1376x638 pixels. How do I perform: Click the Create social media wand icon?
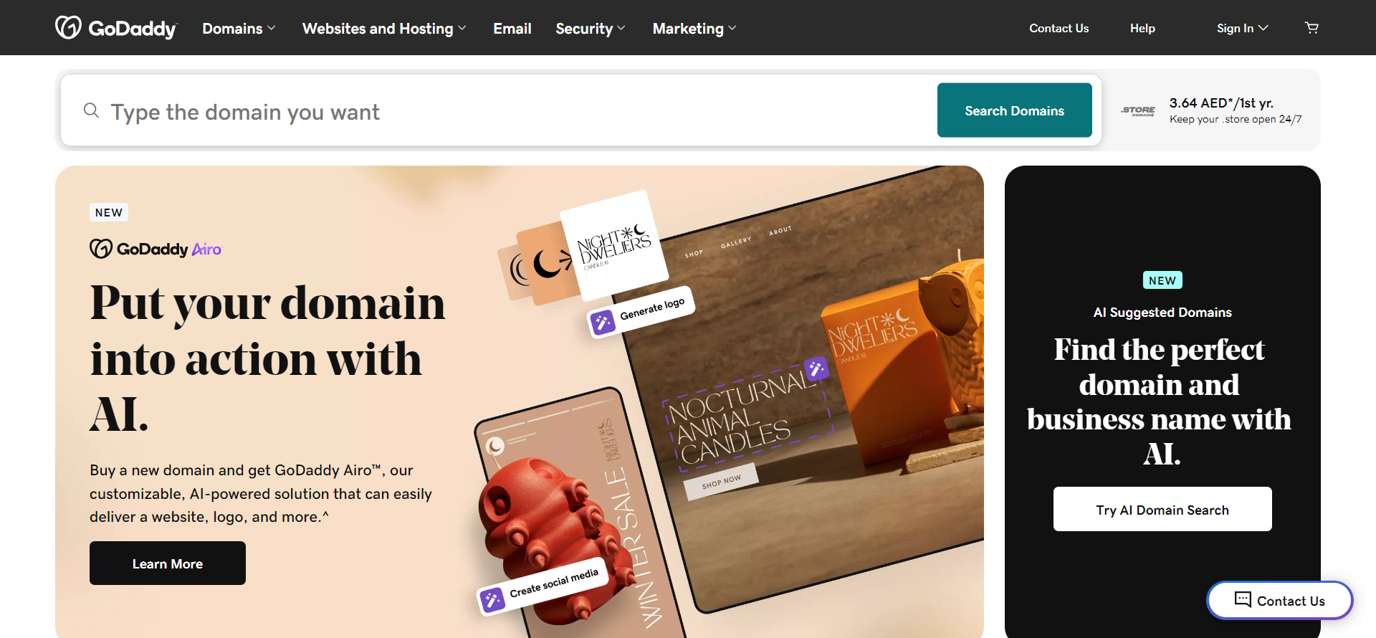coord(492,599)
